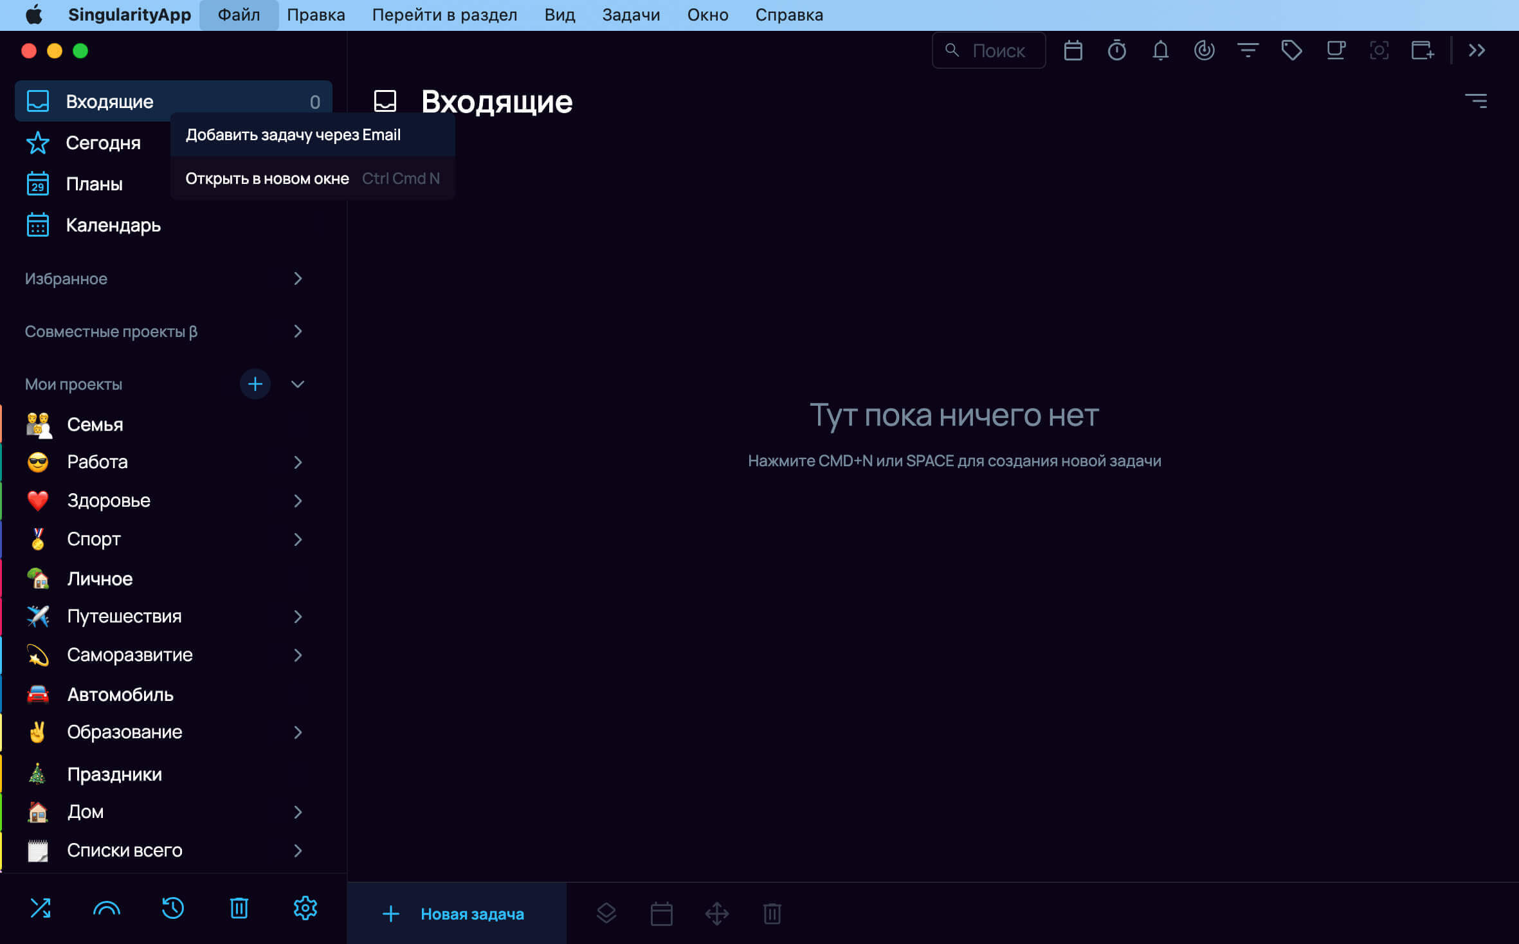Choose Добавить задачу через Email
This screenshot has width=1519, height=944.
click(x=313, y=135)
